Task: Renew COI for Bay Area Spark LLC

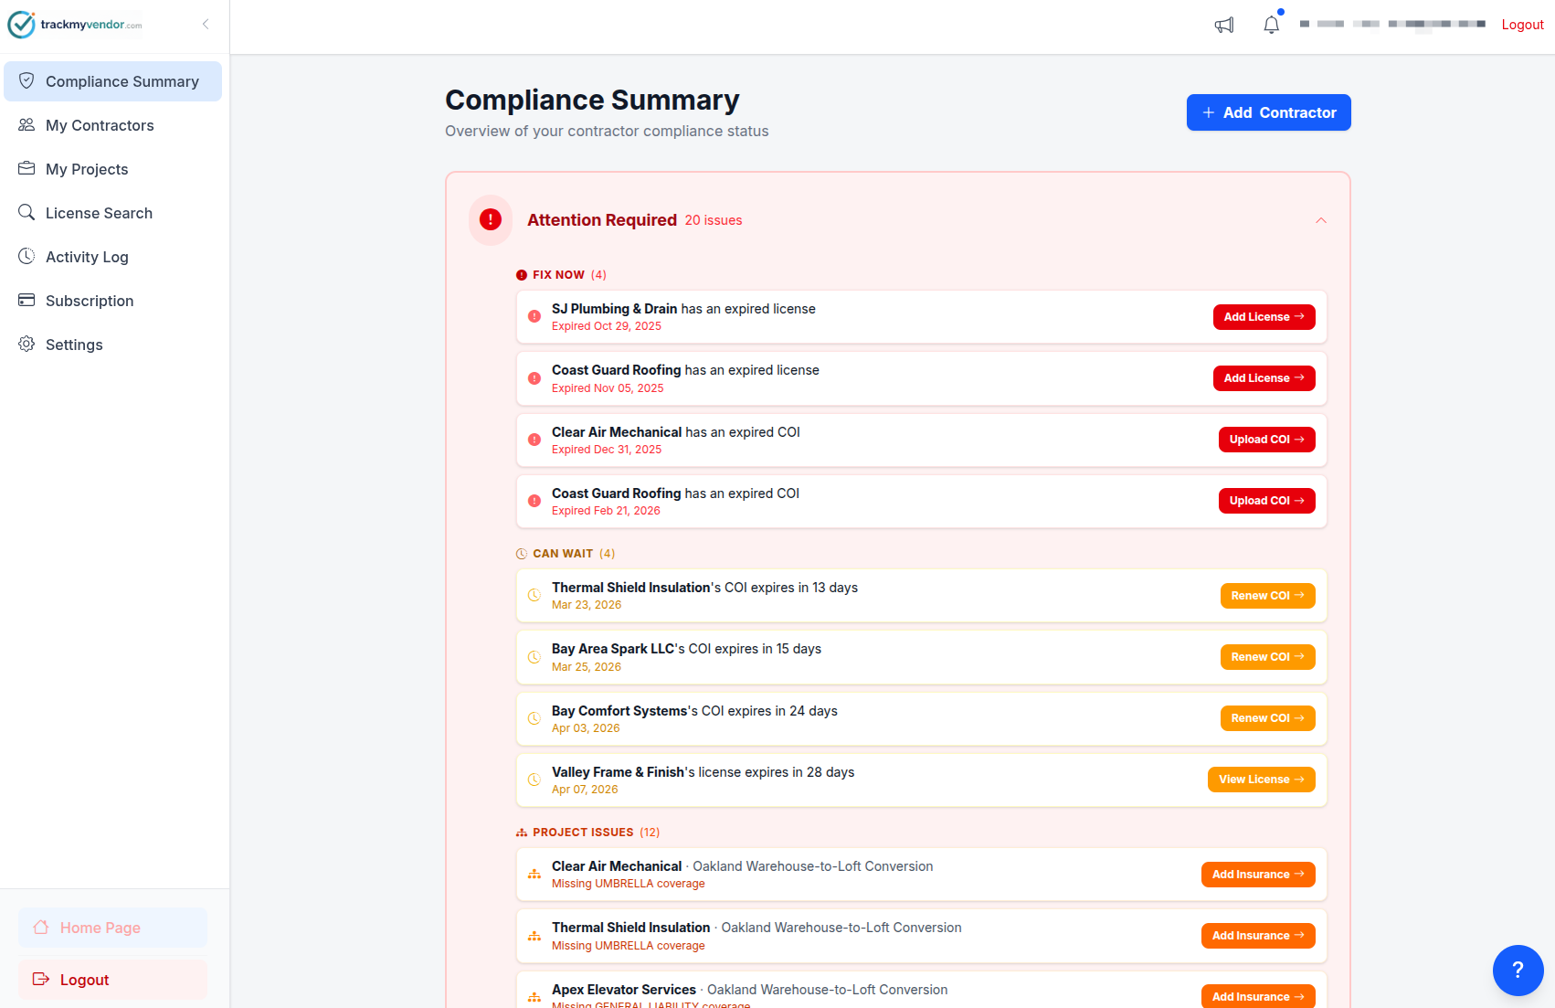Action: 1267,656
